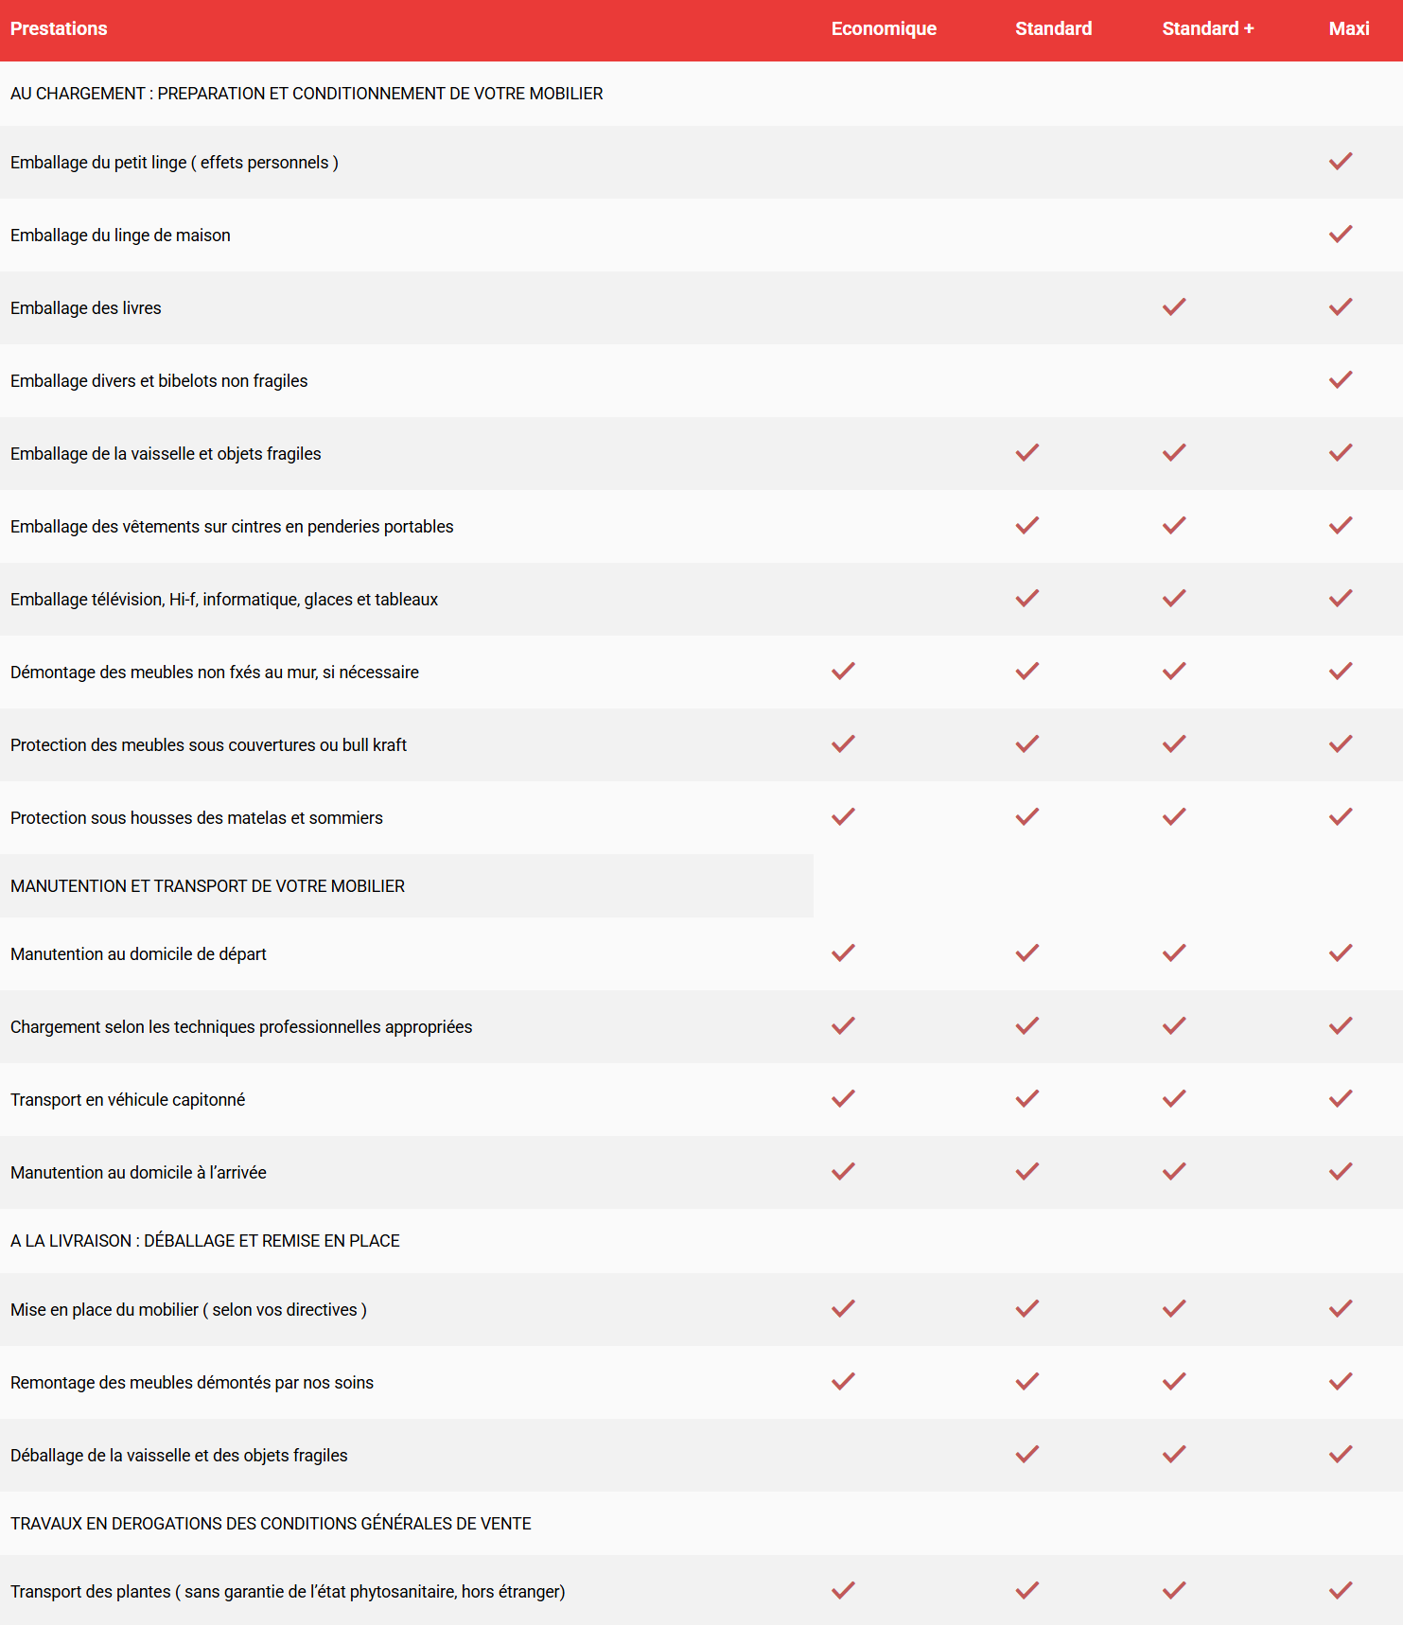Click the A LA LIVRAISON section heading
The height and width of the screenshot is (1625, 1403).
pyautogui.click(x=204, y=1241)
